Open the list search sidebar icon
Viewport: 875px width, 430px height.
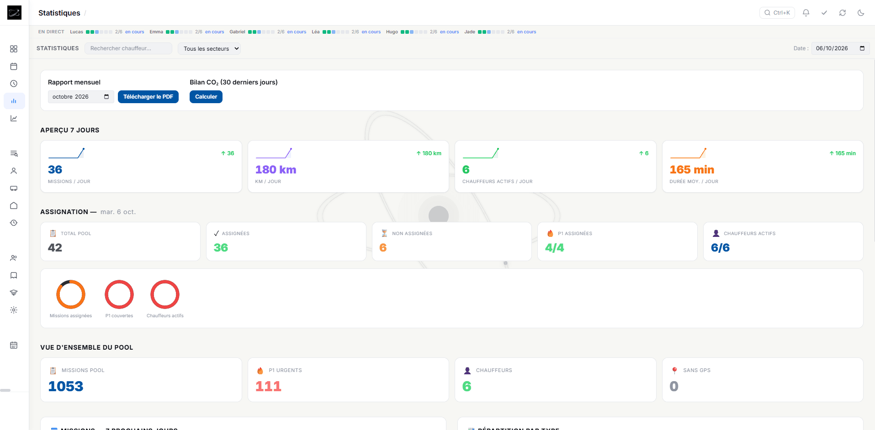[x=14, y=153]
